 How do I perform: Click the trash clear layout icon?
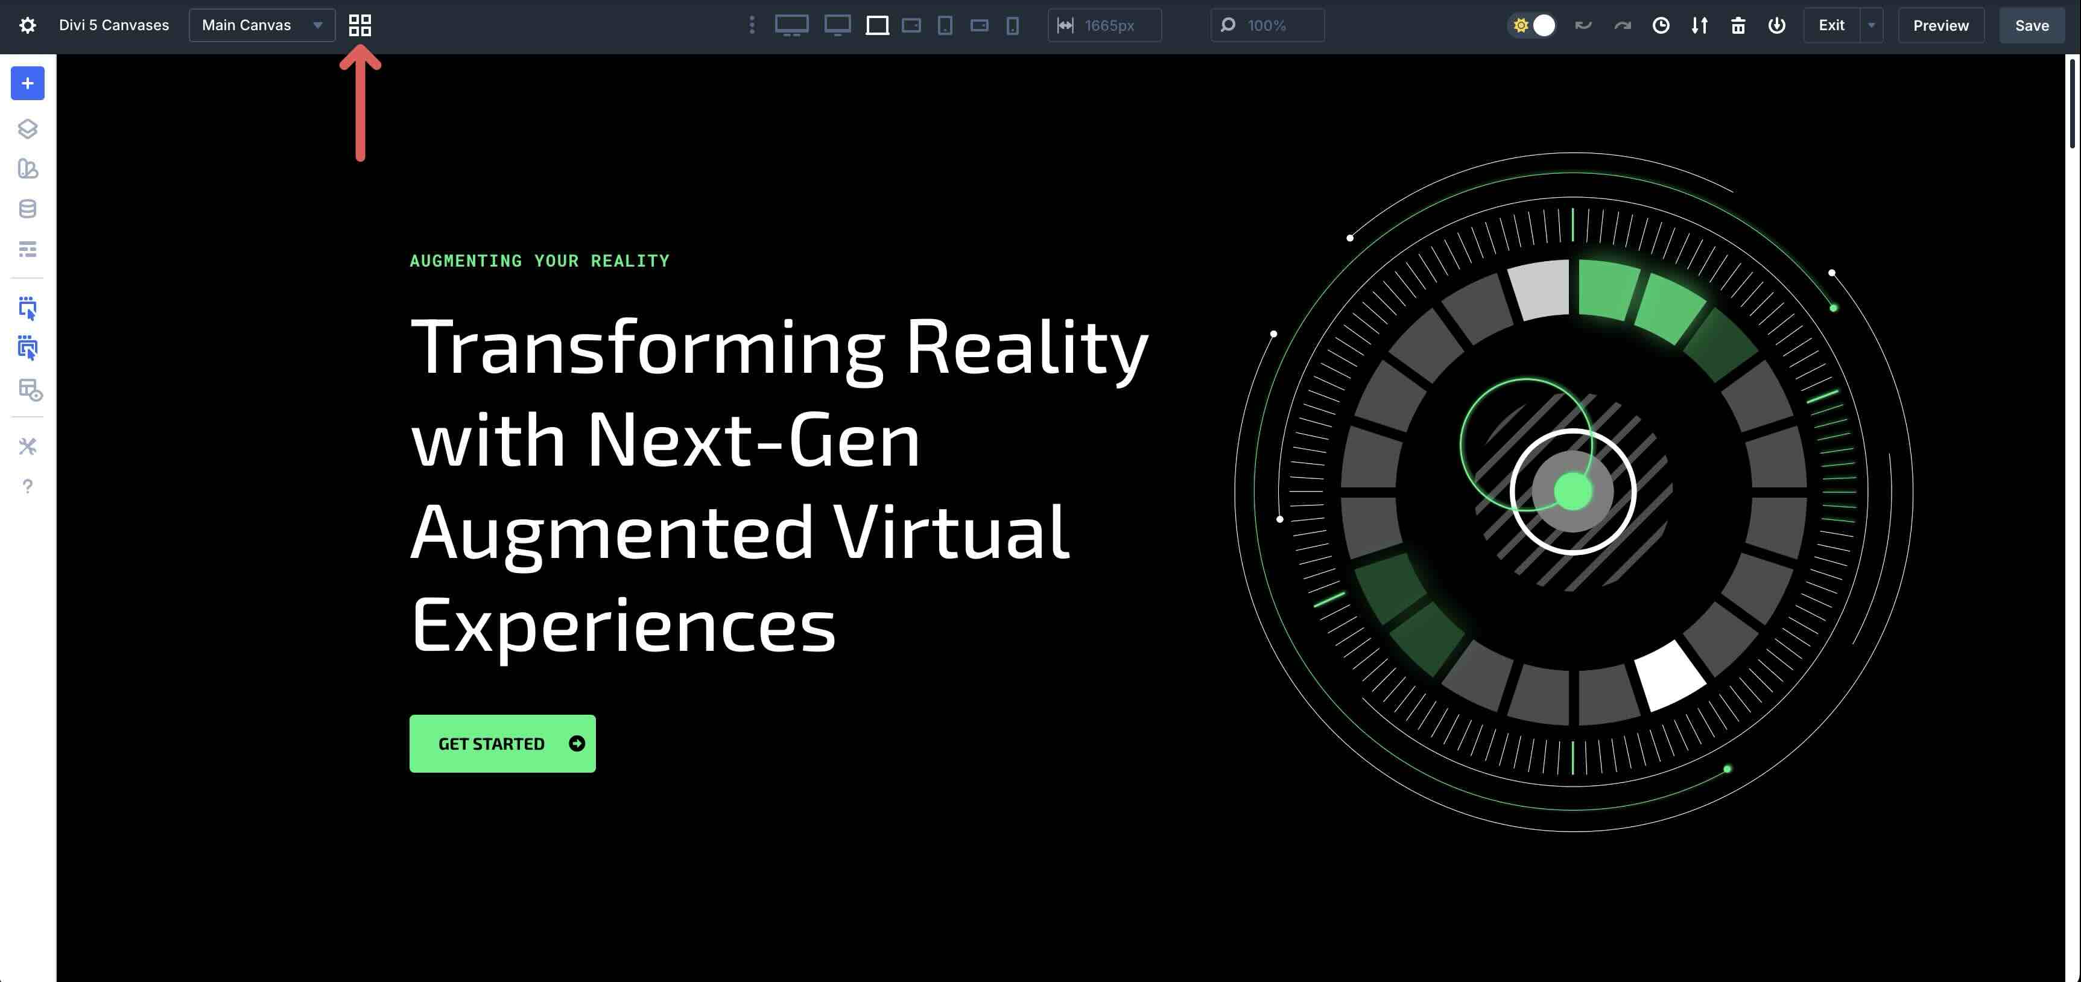(x=1738, y=25)
